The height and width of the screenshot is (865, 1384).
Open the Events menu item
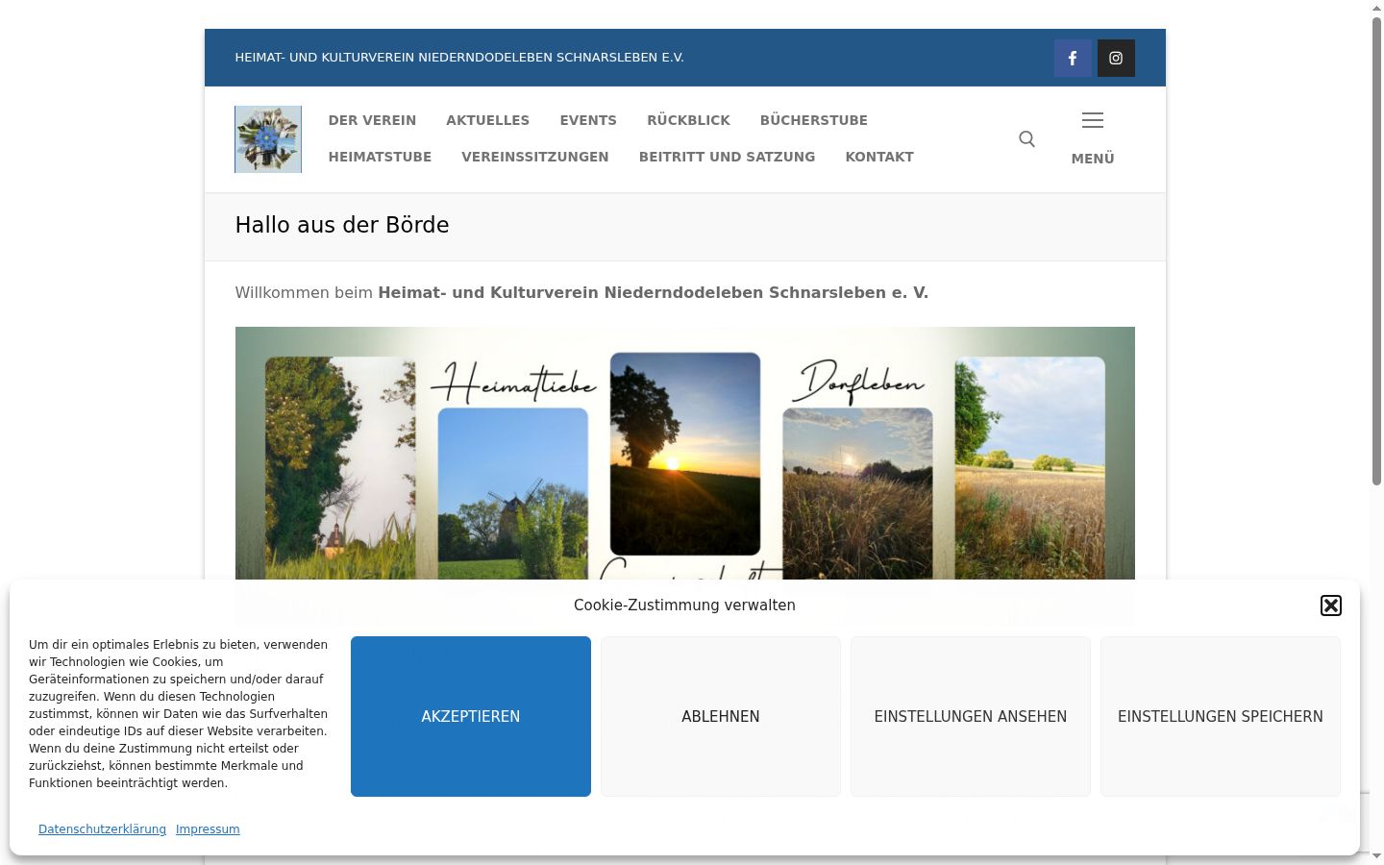click(588, 120)
